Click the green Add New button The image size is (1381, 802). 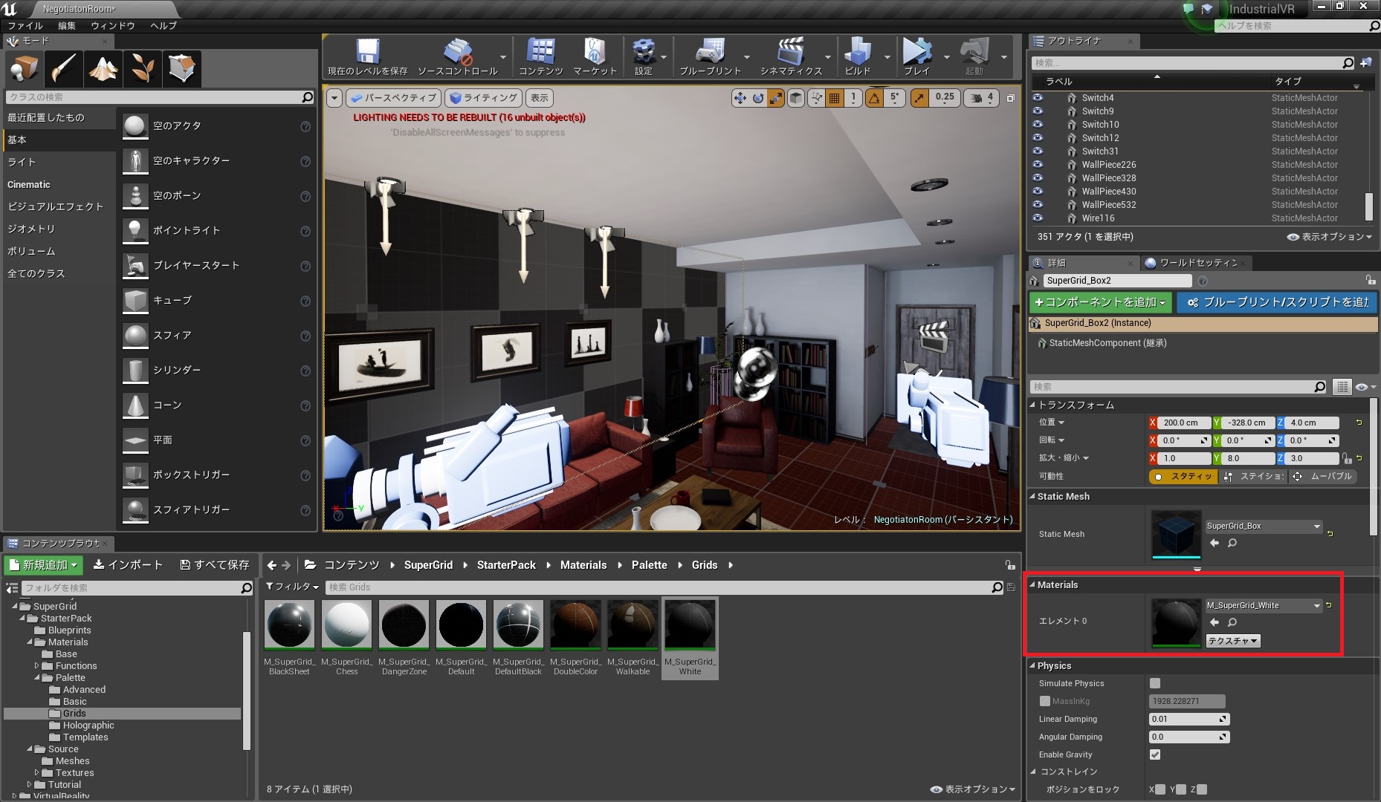pyautogui.click(x=43, y=565)
